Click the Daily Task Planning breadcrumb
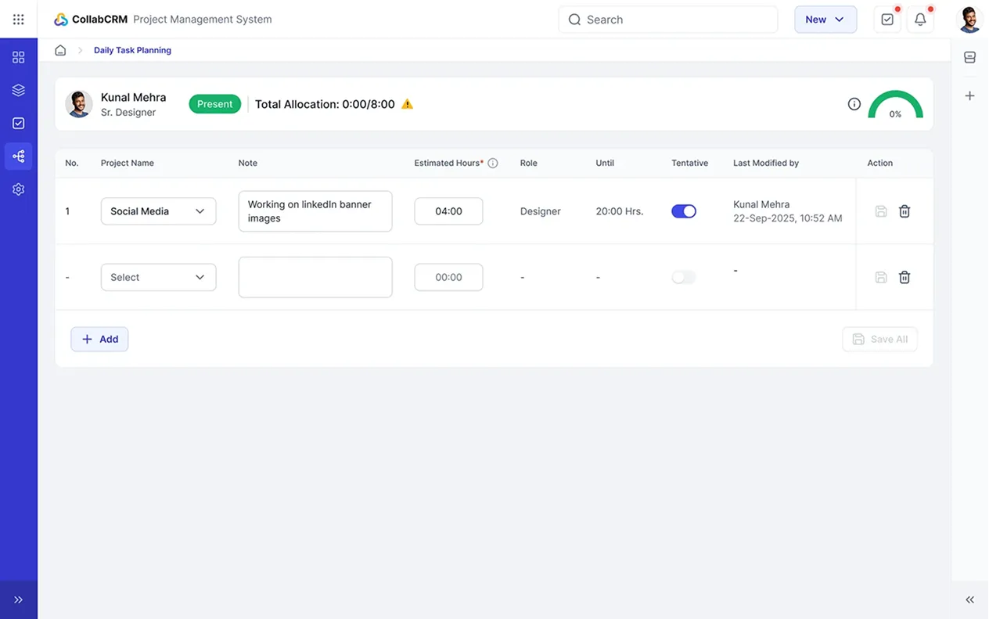Screen dimensions: 989x619 (132, 50)
